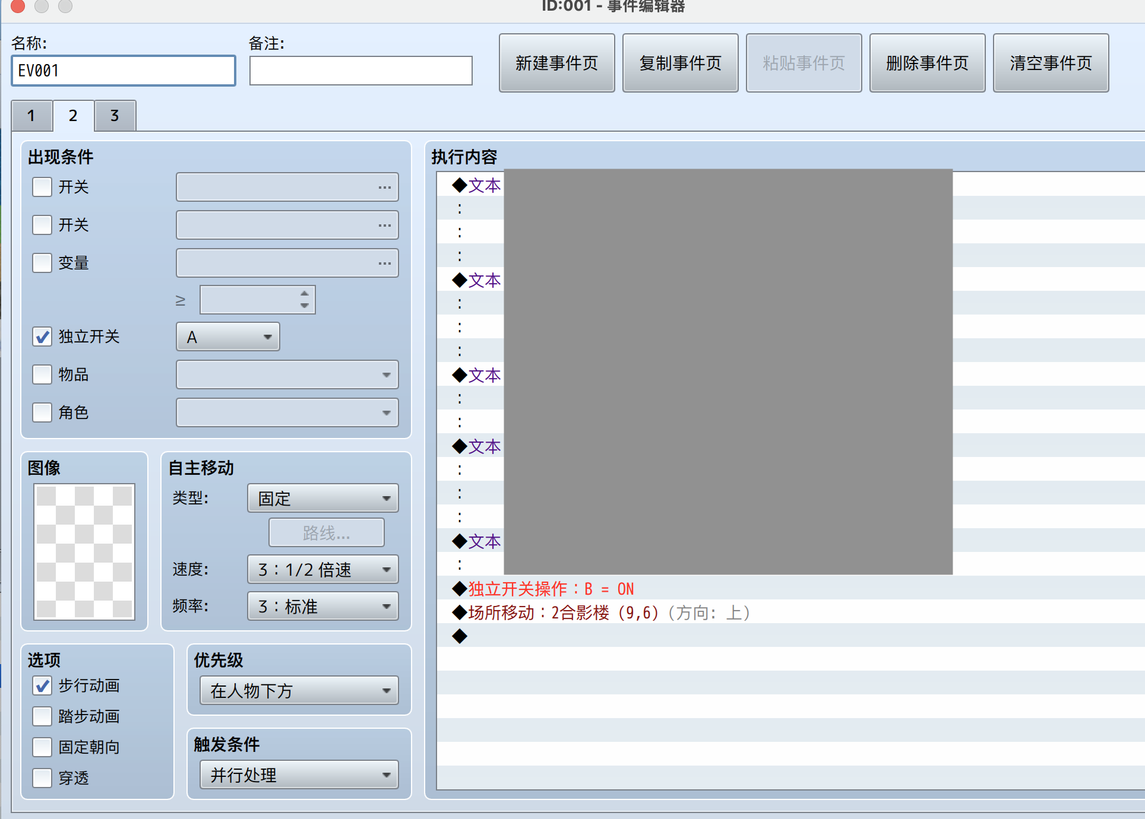Select 场所移动：2合影楼 command line

[x=790, y=612]
